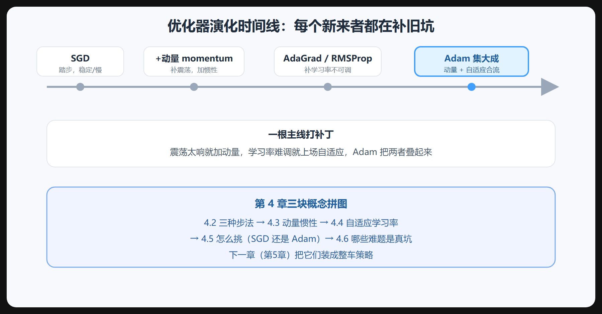
Task: Select the highlighted Adam 集大成 card
Action: [472, 61]
